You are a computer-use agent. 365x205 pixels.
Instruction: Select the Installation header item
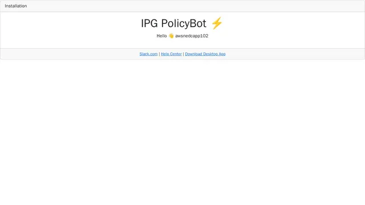[x=16, y=6]
